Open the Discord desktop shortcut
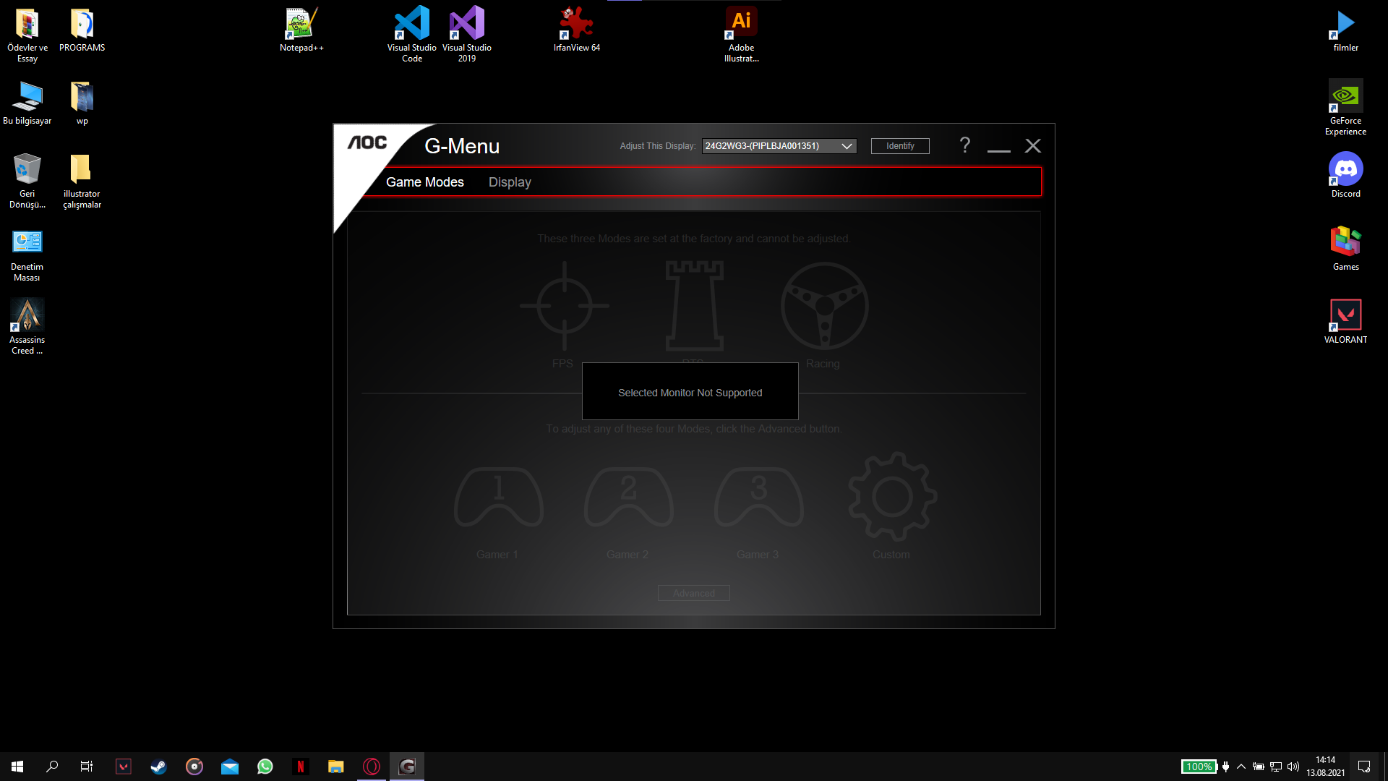The height and width of the screenshot is (781, 1388). pyautogui.click(x=1345, y=174)
